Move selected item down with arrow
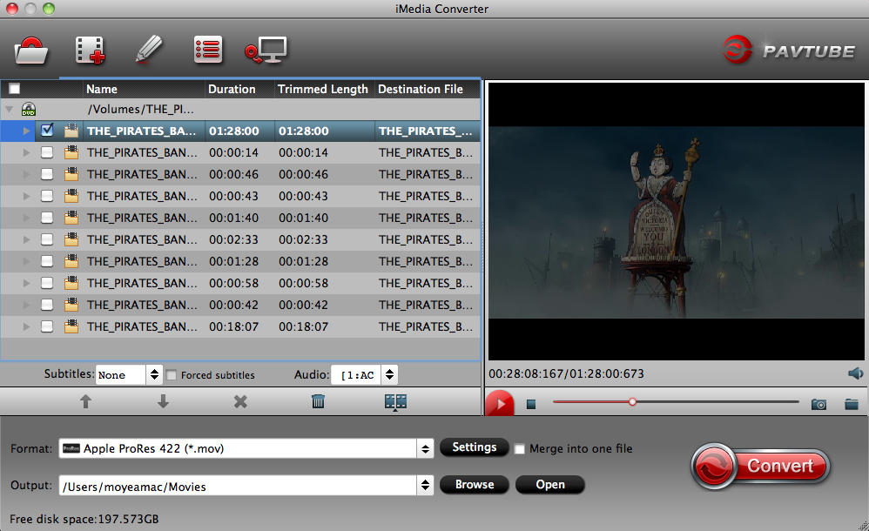The image size is (869, 531). [163, 401]
